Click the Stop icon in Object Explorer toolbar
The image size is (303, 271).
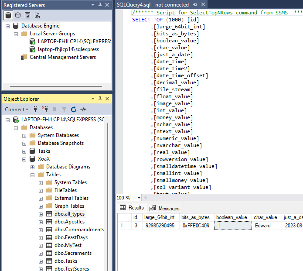coord(54,109)
